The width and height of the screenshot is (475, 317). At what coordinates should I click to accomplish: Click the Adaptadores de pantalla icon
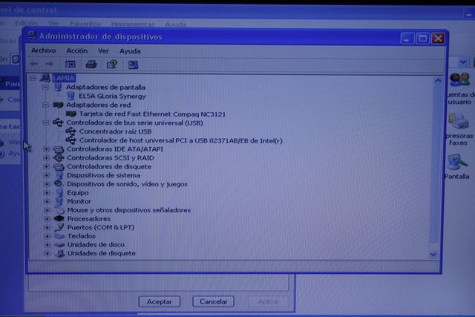coord(58,88)
